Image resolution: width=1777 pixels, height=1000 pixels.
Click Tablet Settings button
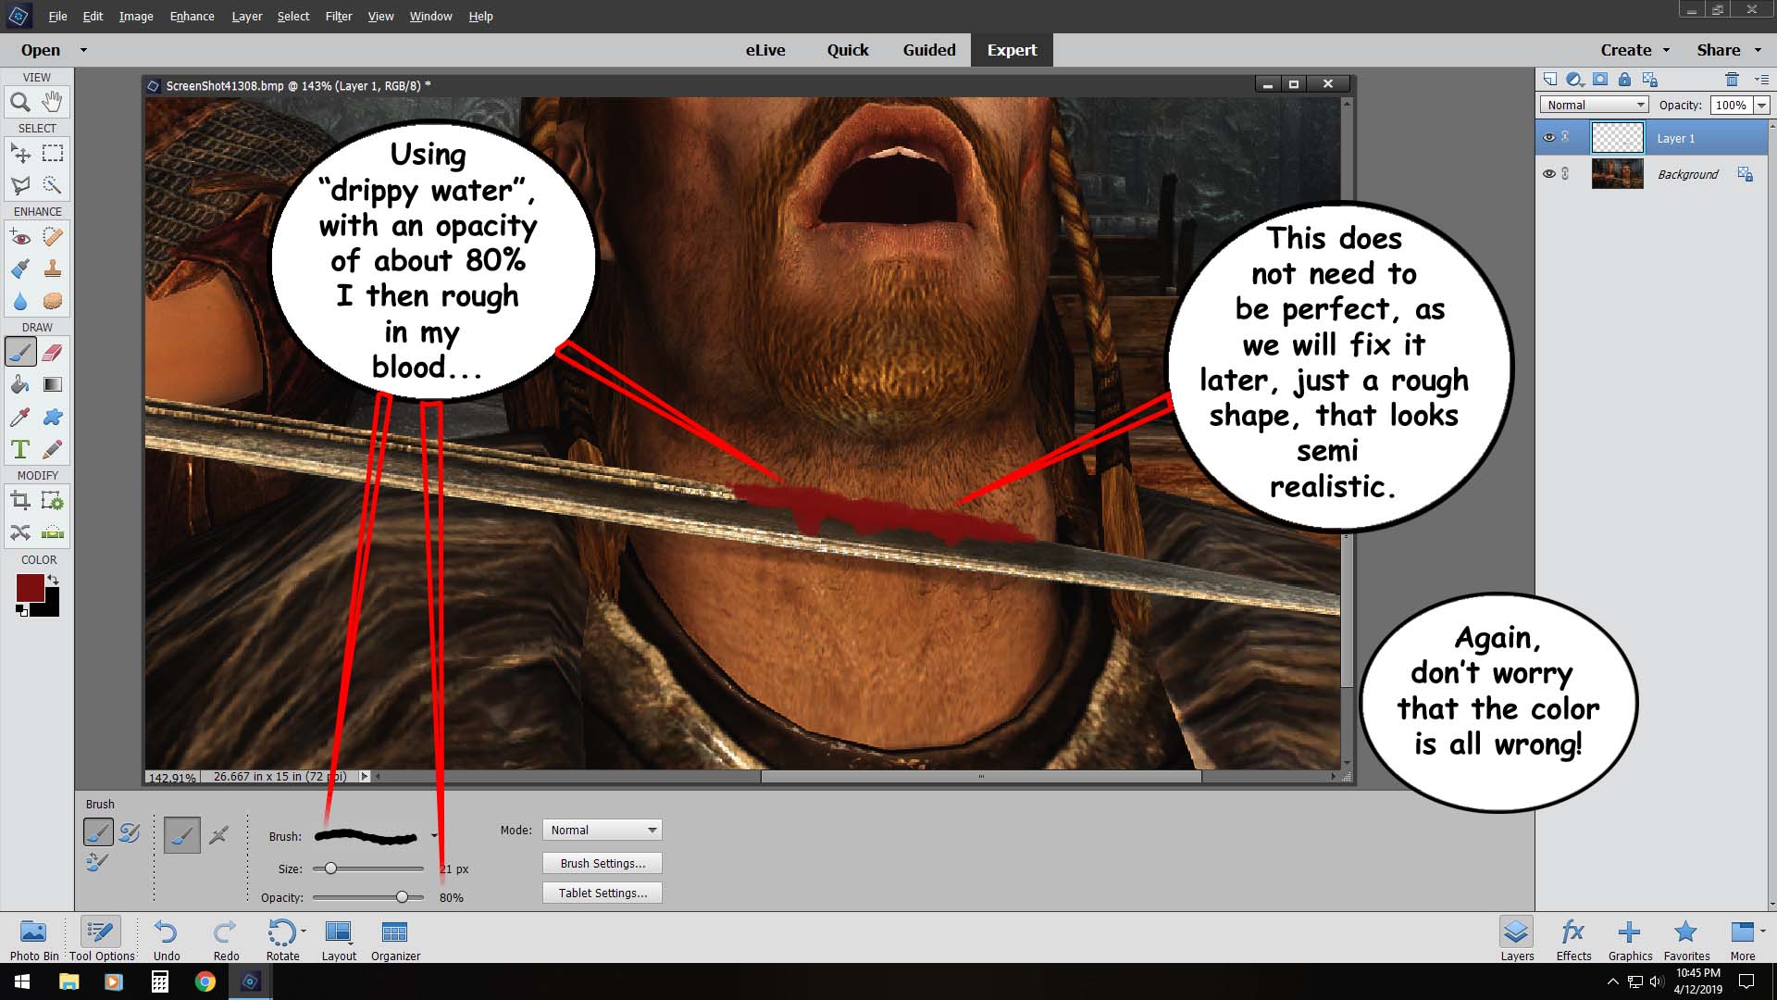pyautogui.click(x=603, y=893)
